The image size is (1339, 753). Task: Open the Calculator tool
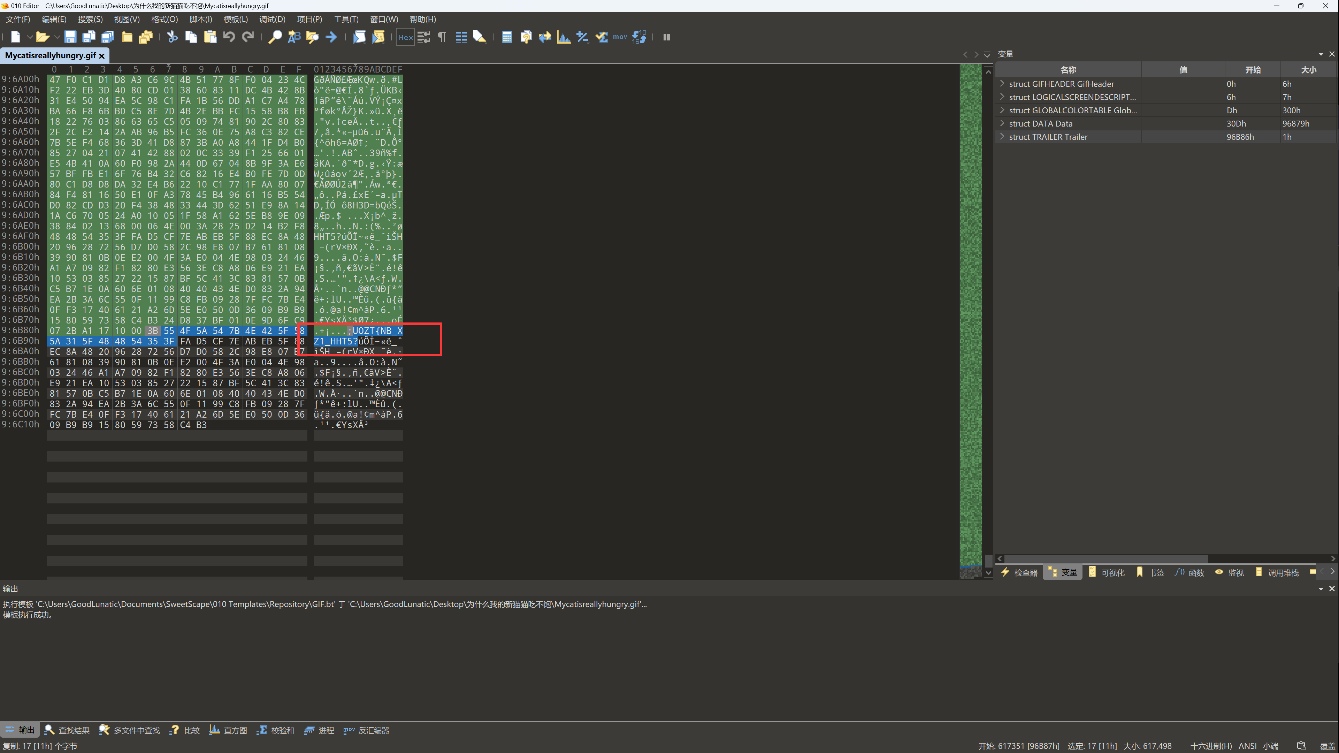point(507,37)
